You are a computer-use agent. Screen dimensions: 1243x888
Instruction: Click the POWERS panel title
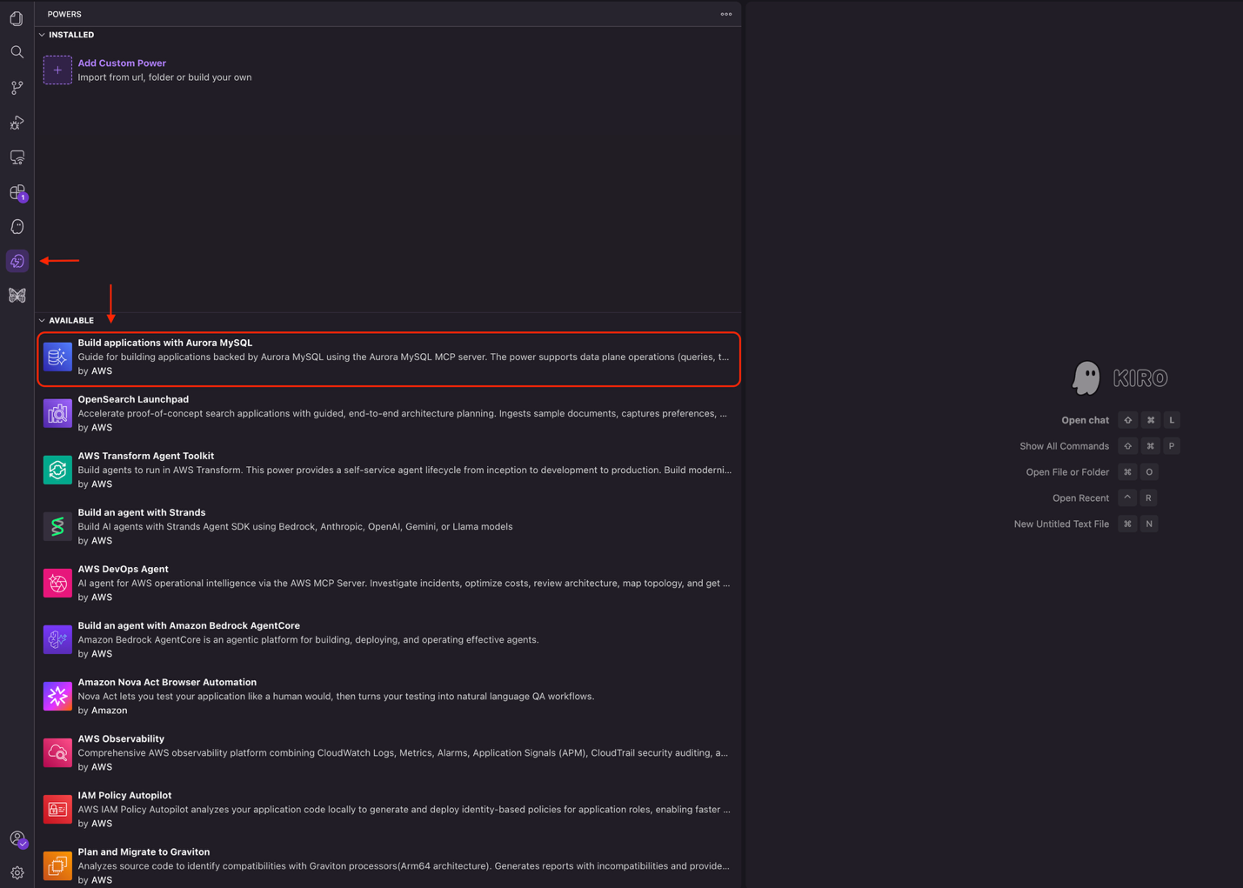[x=64, y=14]
